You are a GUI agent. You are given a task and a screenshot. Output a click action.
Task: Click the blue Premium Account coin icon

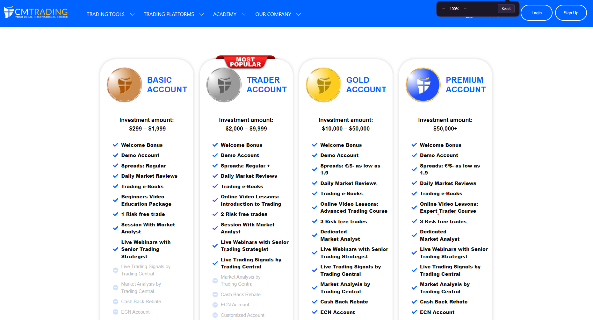423,85
